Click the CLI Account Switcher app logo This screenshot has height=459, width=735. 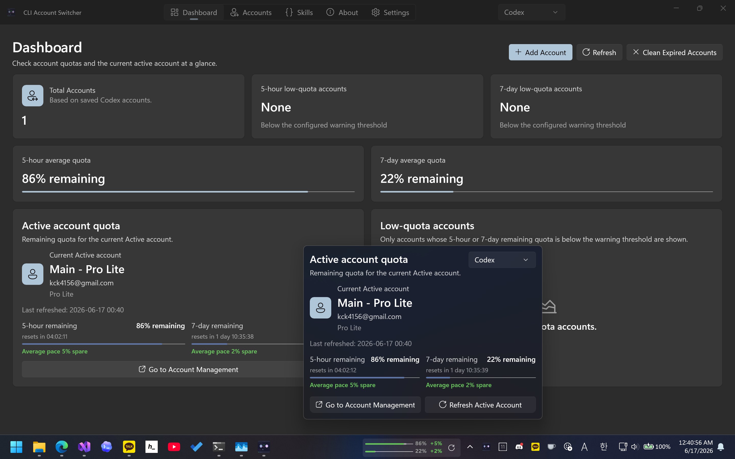(x=11, y=12)
